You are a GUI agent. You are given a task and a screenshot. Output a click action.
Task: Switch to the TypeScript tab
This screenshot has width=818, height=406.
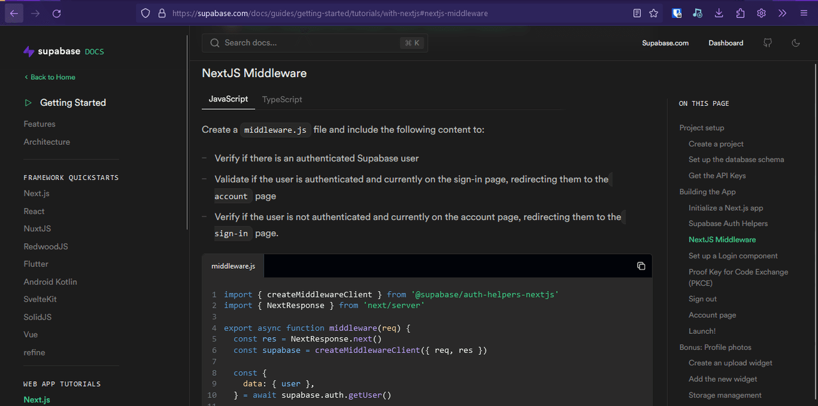click(x=282, y=100)
